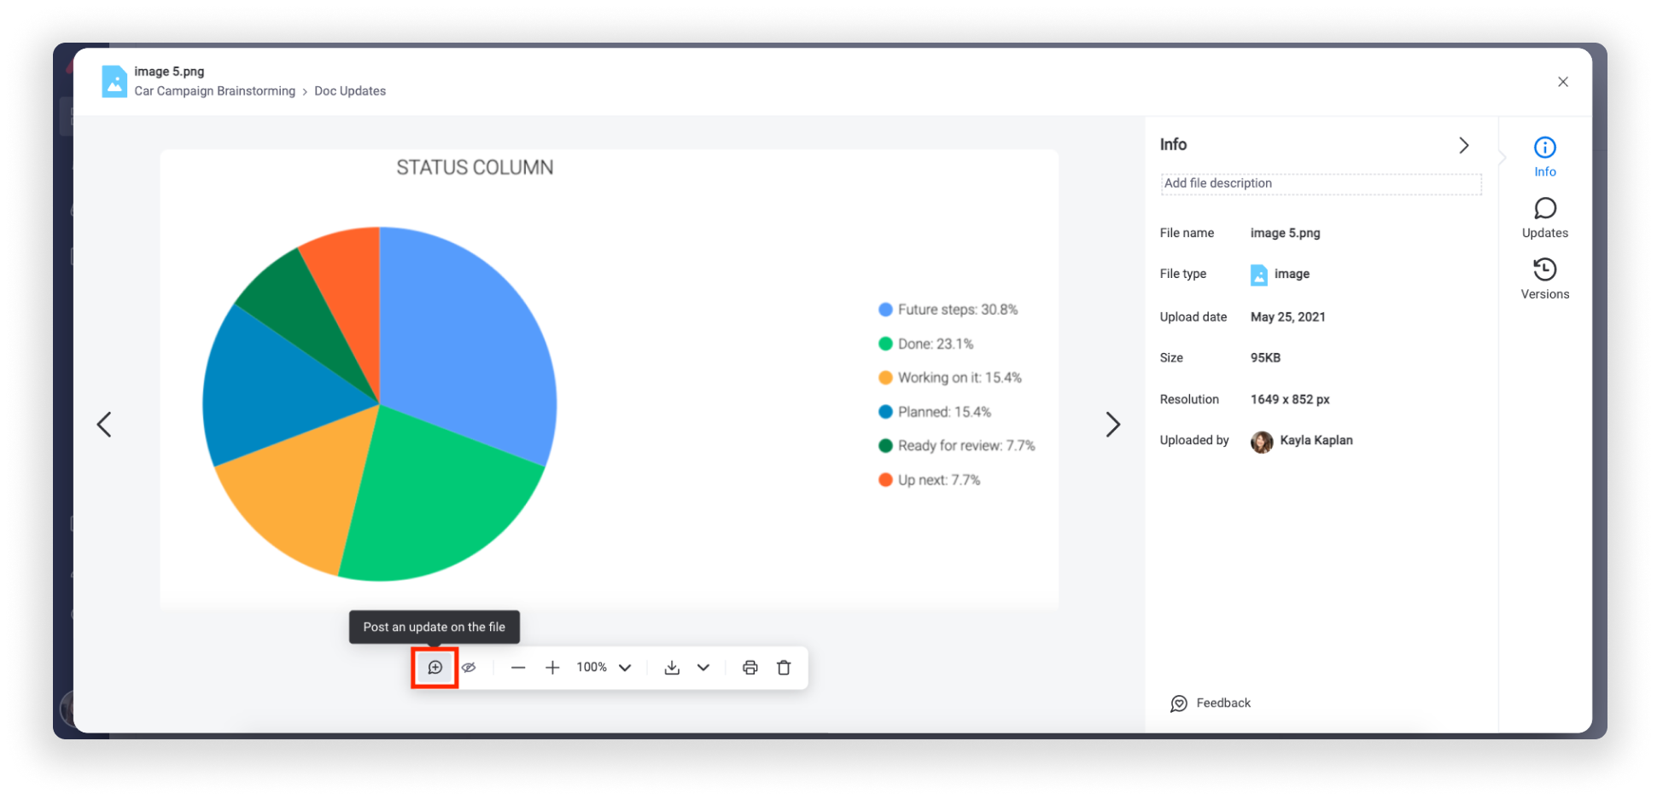Close the file preview dialog
Viewport: 1657px width, 799px height.
tap(1563, 82)
